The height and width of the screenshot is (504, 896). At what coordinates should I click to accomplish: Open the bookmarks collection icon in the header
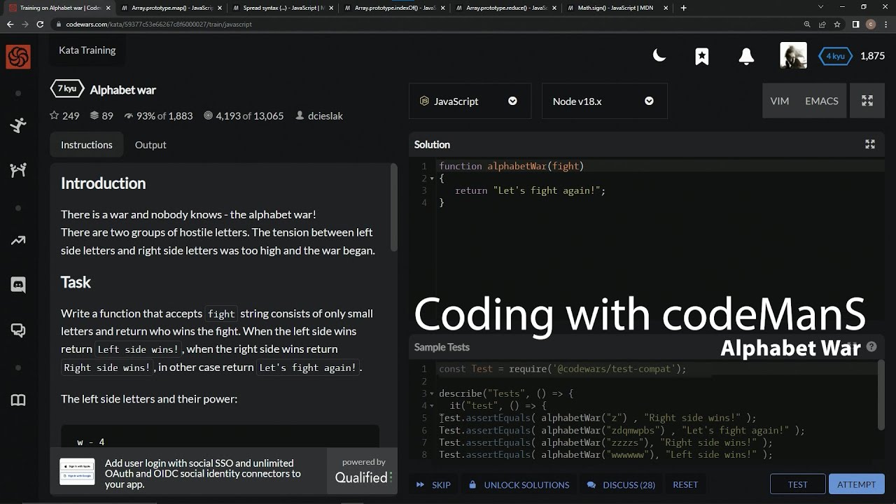pos(702,56)
